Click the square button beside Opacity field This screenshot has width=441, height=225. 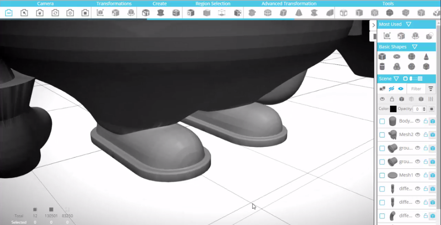432,109
